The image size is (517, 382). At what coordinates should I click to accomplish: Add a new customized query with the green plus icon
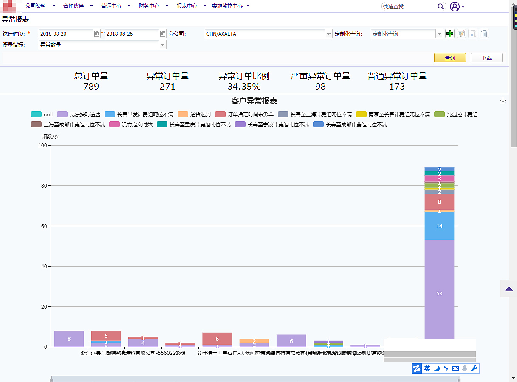[450, 34]
